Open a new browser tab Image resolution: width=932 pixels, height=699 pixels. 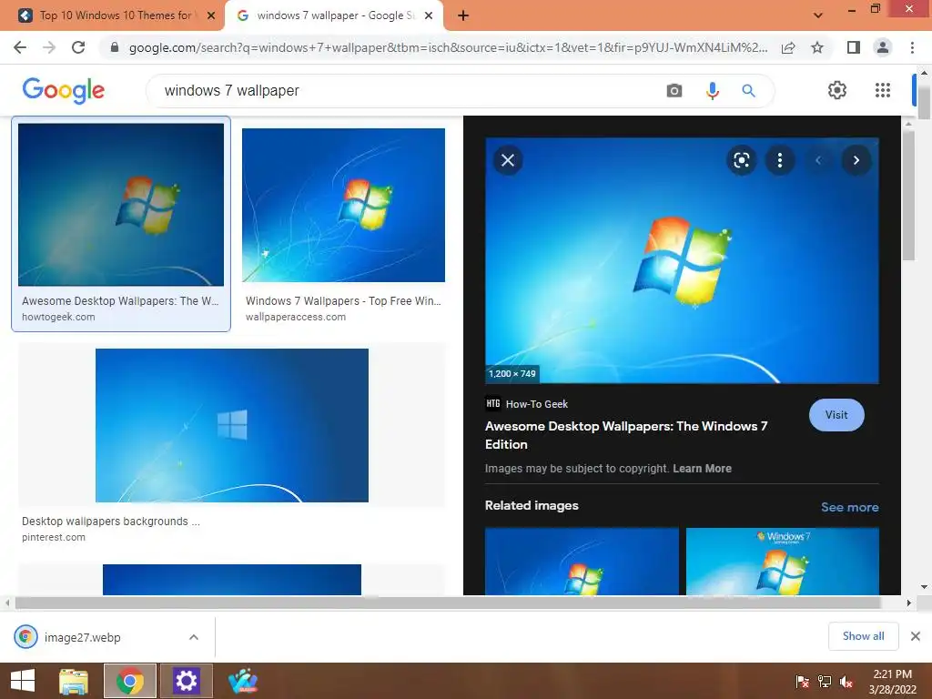pos(463,15)
